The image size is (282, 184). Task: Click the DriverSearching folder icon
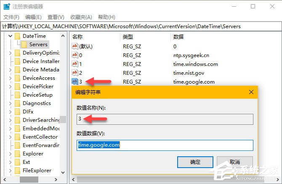17,120
